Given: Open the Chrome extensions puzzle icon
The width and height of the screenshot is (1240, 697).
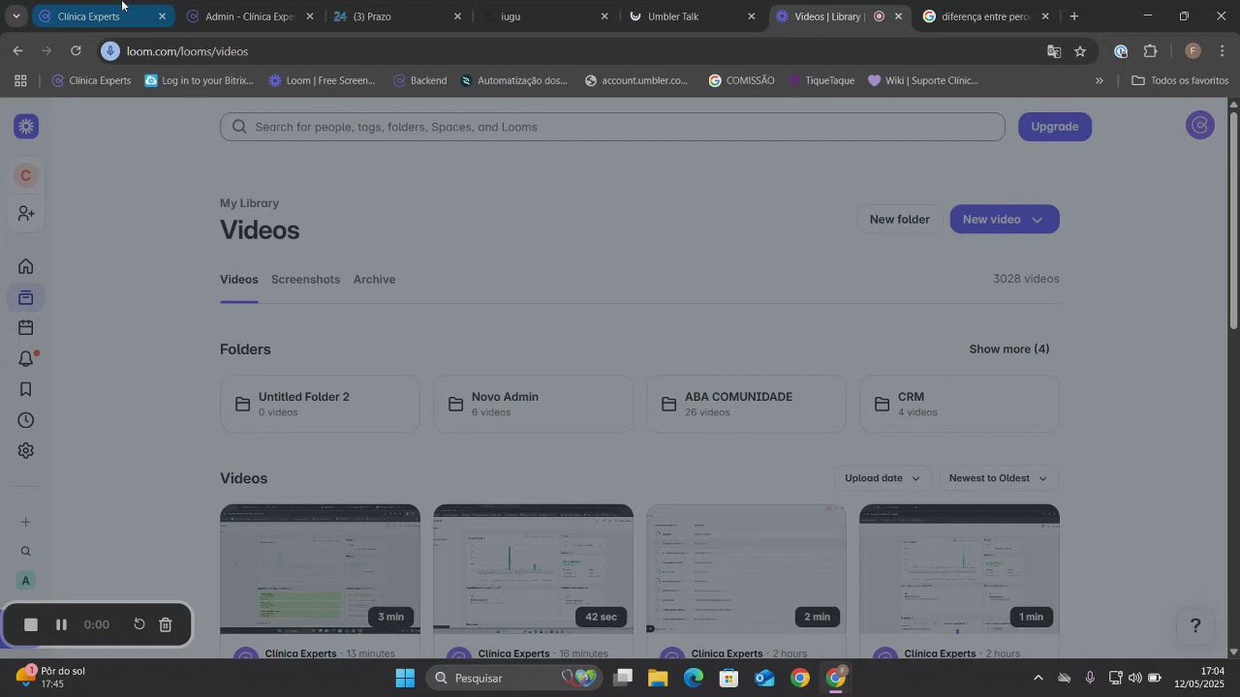Looking at the screenshot, I should [1151, 51].
